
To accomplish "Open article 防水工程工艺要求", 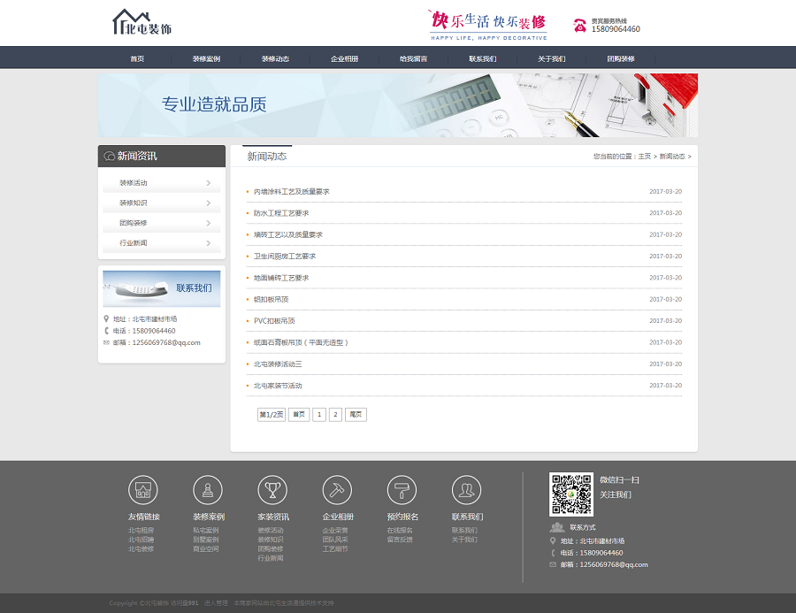I will [280, 213].
